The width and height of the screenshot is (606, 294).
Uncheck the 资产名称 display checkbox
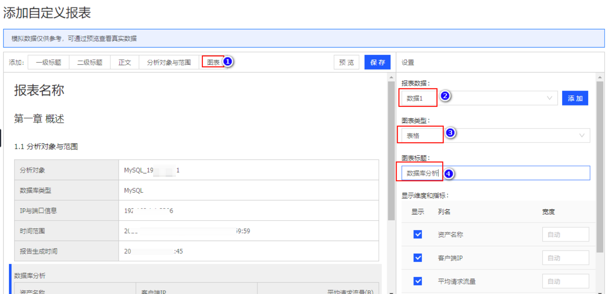418,234
